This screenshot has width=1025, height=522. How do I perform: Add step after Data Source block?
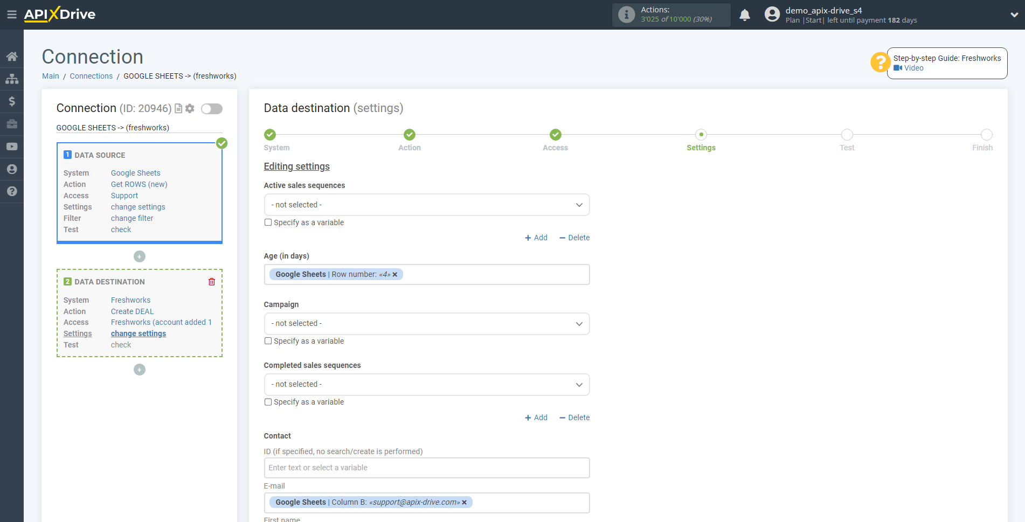tap(140, 256)
